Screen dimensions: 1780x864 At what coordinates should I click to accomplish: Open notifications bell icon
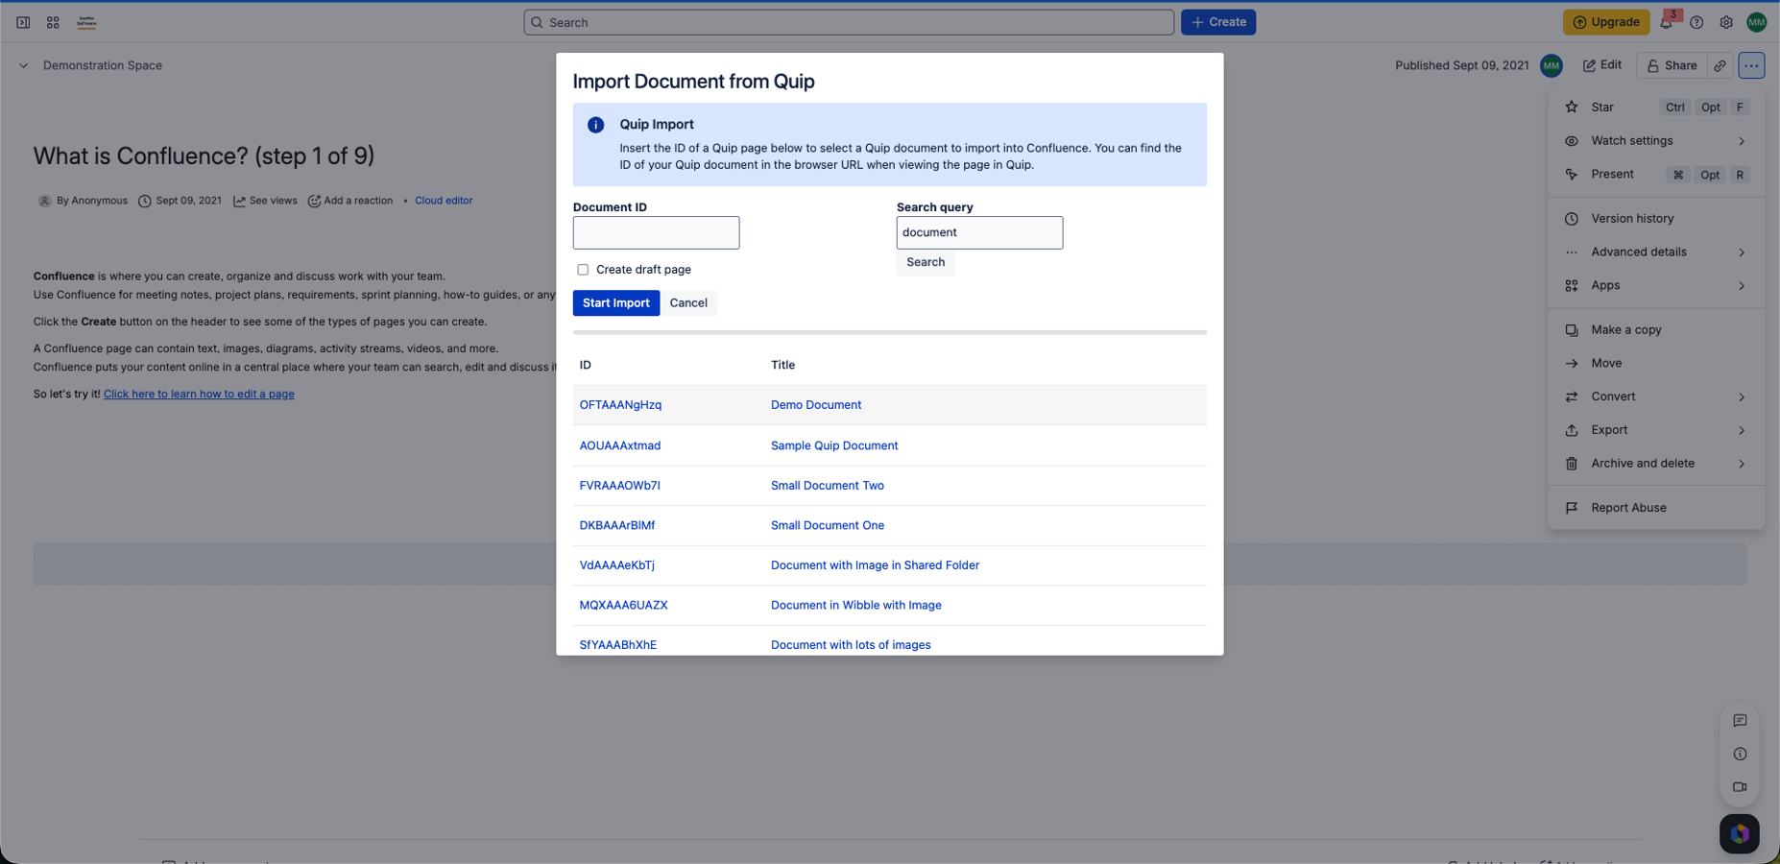pyautogui.click(x=1666, y=22)
